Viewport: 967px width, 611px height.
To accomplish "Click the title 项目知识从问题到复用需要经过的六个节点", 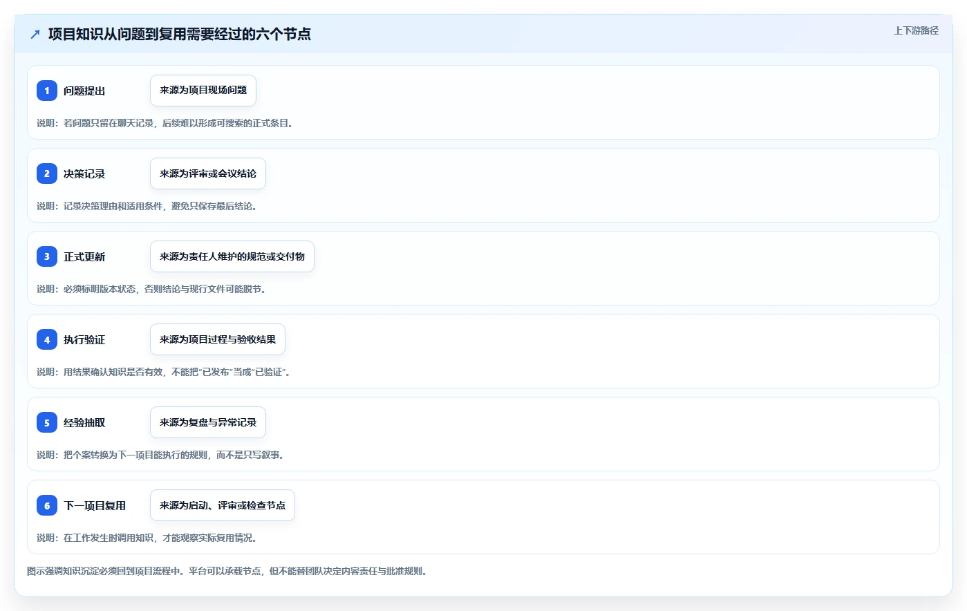I will [x=180, y=34].
